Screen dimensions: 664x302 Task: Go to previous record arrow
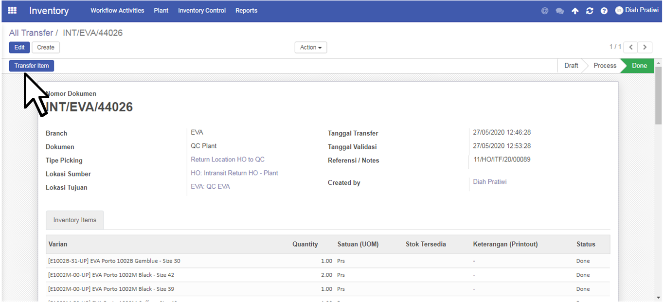[x=630, y=47]
